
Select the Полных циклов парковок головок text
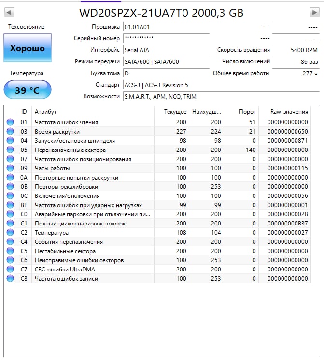tap(80, 224)
